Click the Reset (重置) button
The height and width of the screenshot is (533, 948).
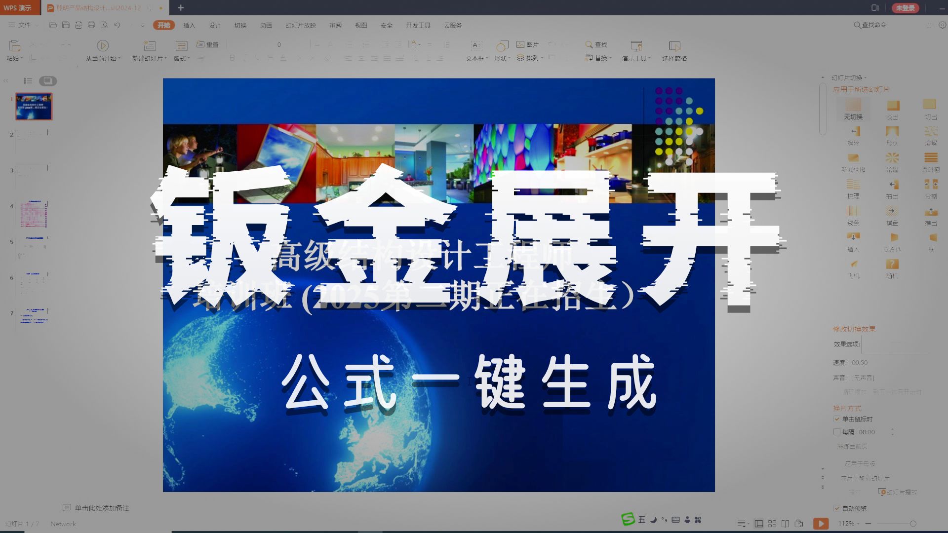click(x=208, y=44)
